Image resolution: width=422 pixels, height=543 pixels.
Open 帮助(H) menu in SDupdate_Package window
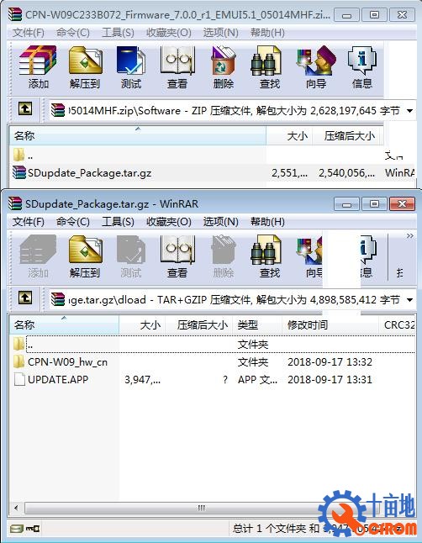(x=267, y=222)
